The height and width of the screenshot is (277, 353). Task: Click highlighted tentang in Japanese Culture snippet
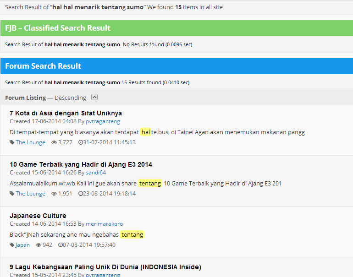(132, 234)
